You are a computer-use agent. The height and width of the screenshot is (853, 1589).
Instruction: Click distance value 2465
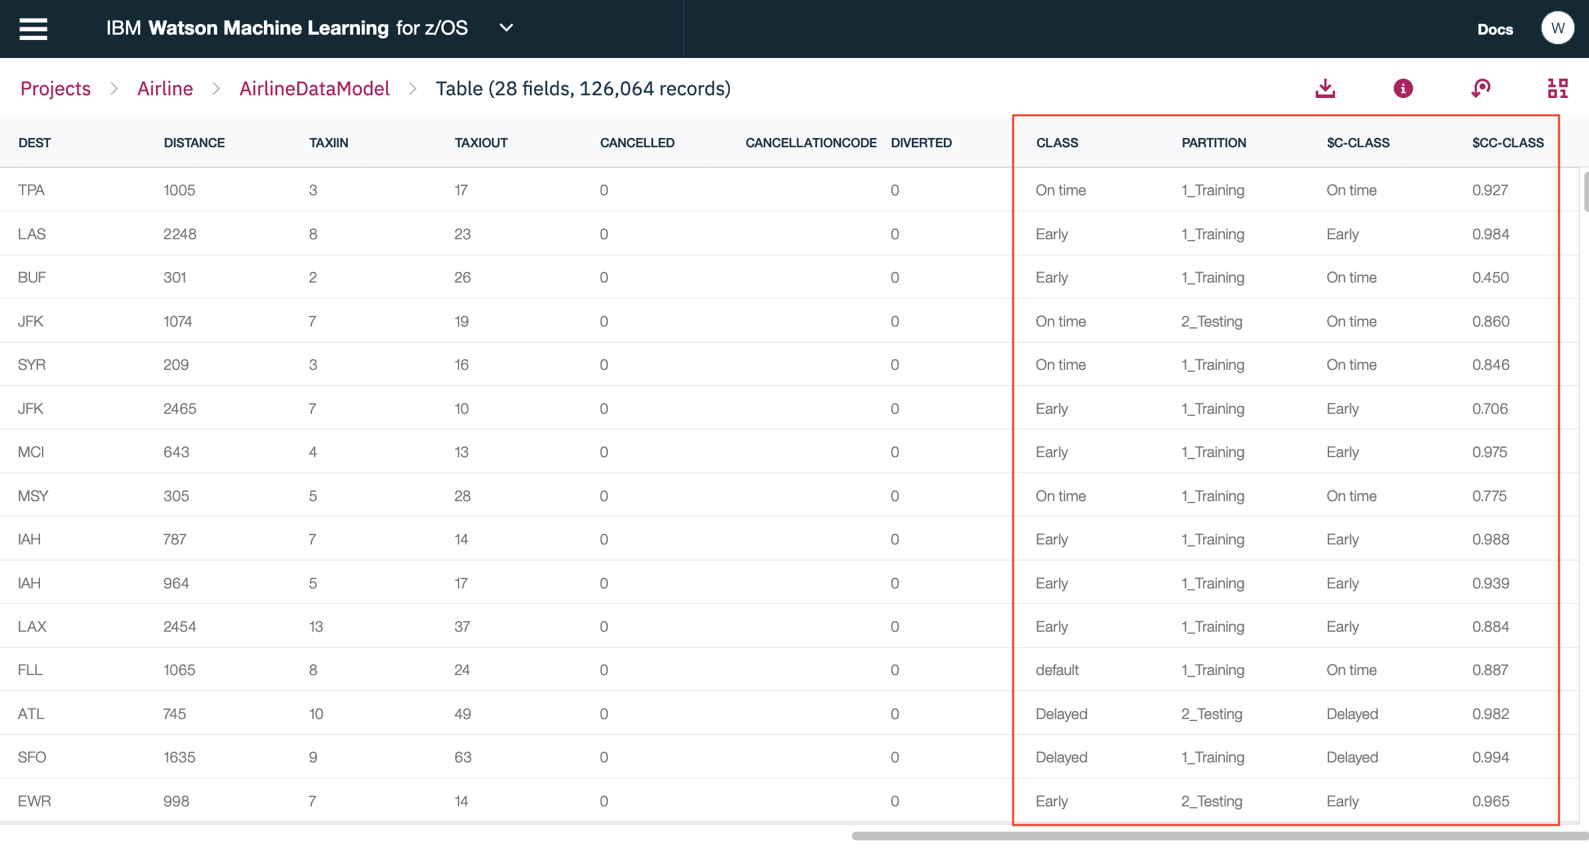180,409
